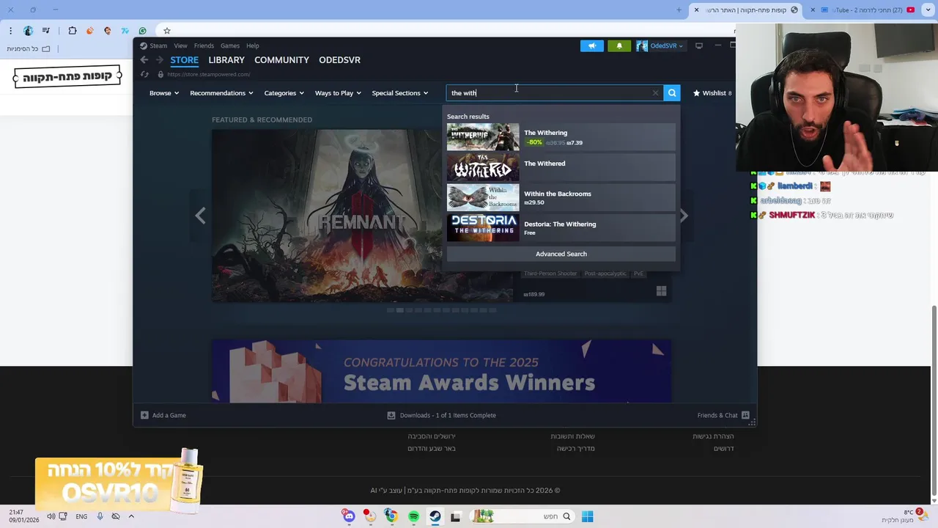Open the Downloads status
This screenshot has height=528, width=938.
point(442,415)
